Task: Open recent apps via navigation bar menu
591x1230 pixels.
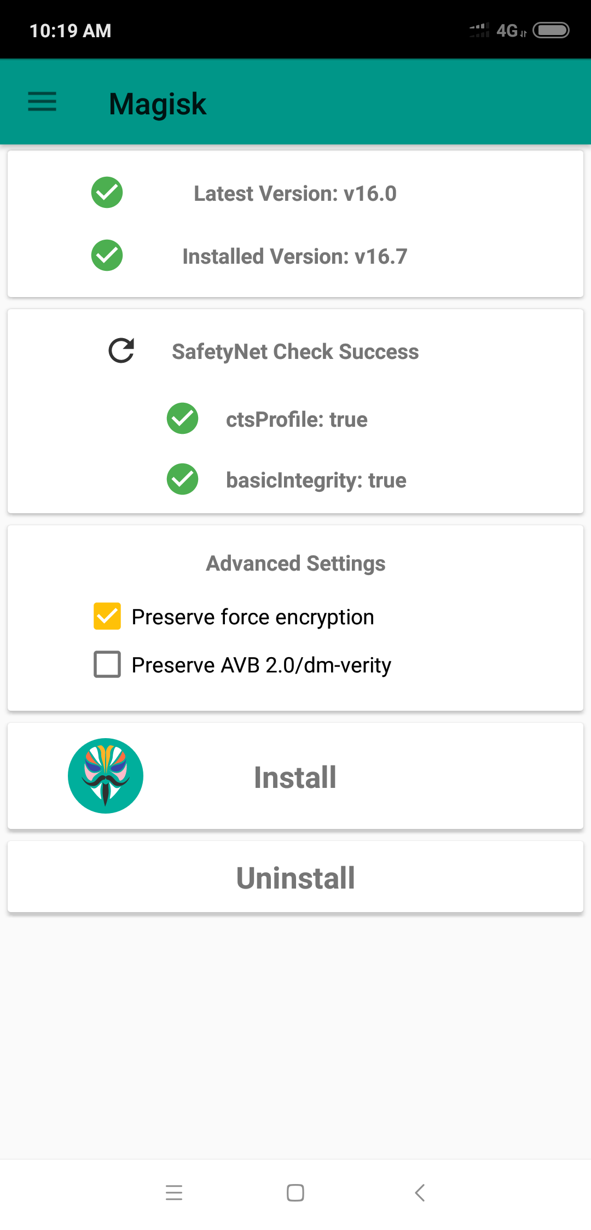Action: tap(174, 1193)
